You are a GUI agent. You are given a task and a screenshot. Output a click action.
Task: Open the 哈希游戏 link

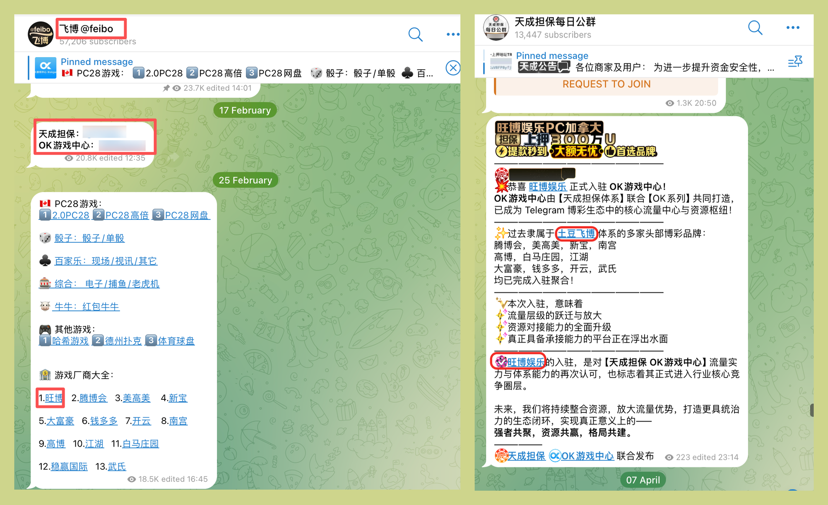pos(70,341)
